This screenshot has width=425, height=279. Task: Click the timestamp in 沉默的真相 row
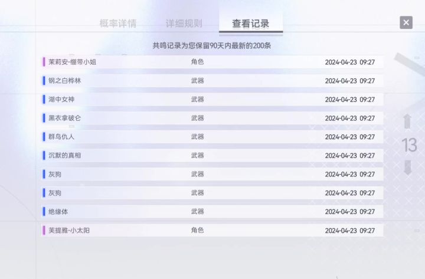point(350,156)
